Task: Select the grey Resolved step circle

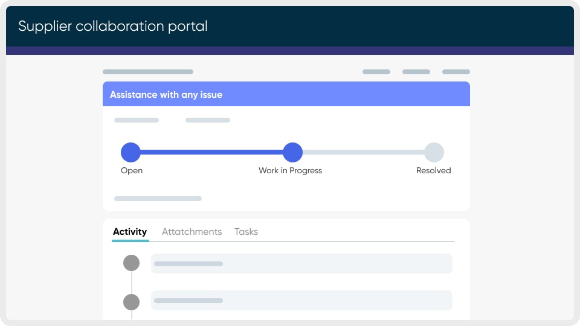Action: [434, 152]
